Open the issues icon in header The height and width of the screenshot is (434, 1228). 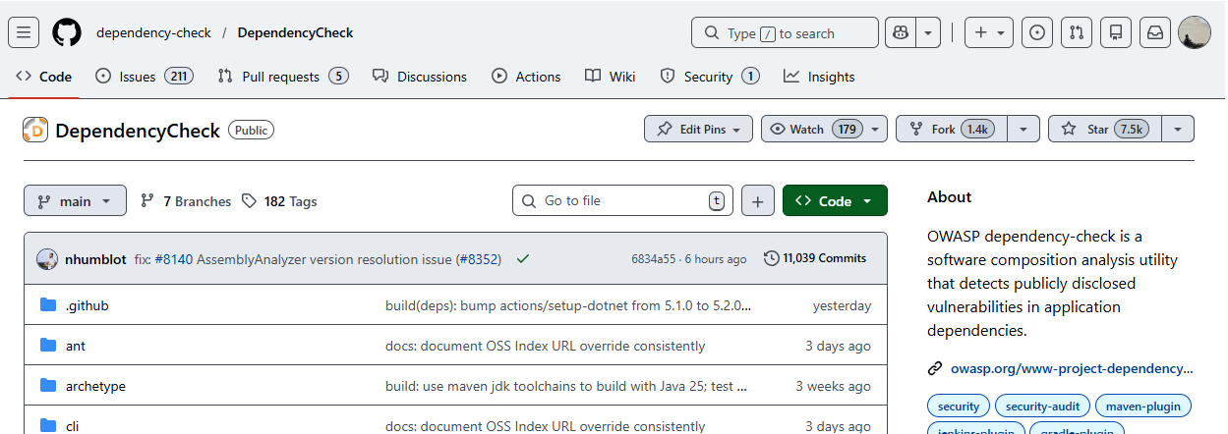pos(1036,32)
